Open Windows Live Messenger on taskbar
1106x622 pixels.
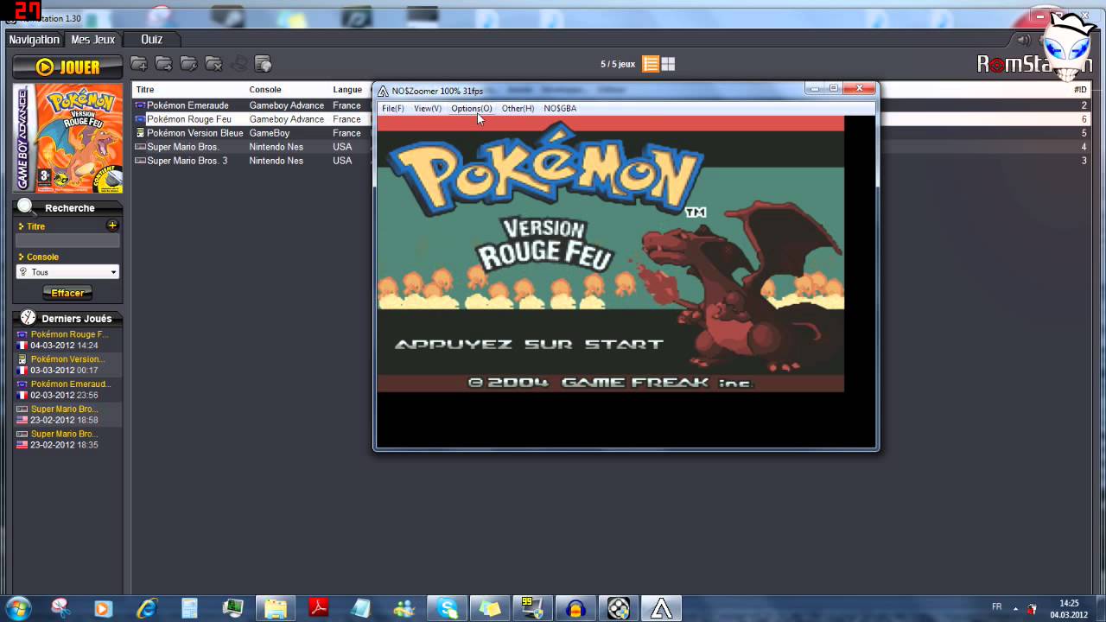pos(404,608)
